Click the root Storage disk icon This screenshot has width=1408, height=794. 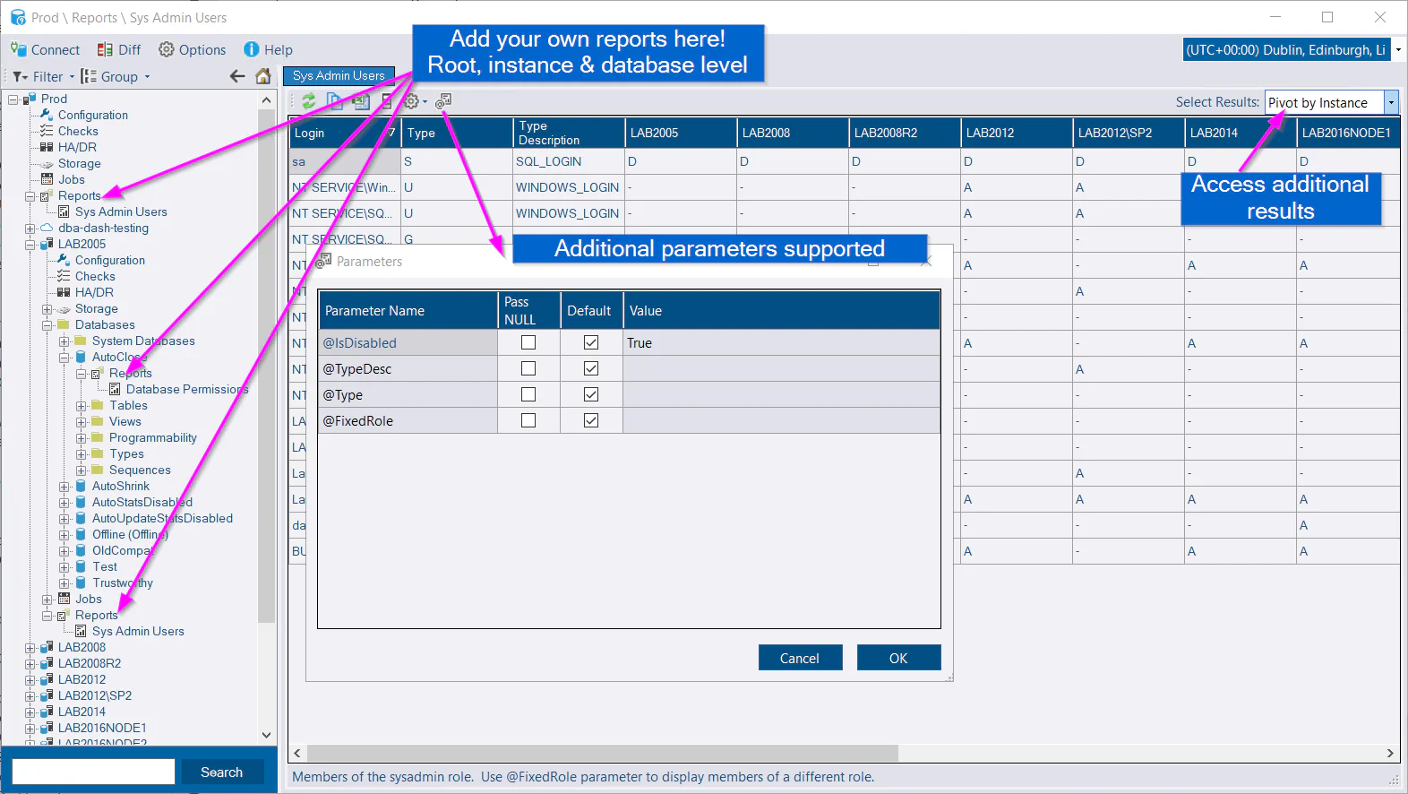[x=47, y=163]
